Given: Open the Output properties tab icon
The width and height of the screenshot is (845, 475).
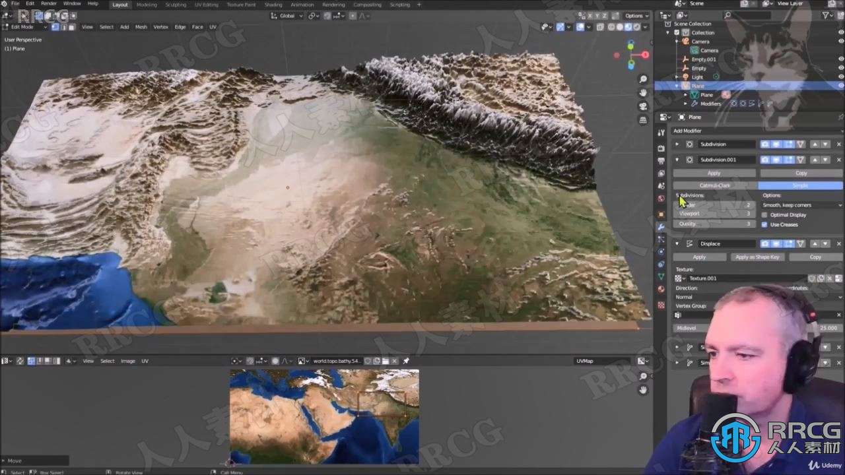Looking at the screenshot, I should pos(661,160).
